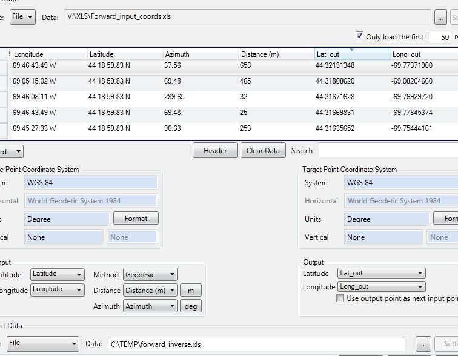The image size is (458, 356).
Task: Click the target Horizontal field World Geodetic System 1984
Action: [401, 201]
